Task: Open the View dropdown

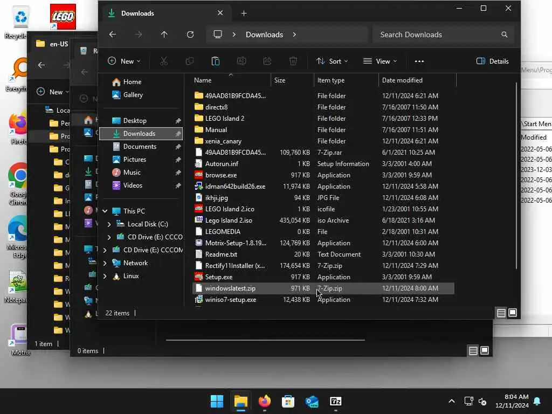Action: [380, 61]
